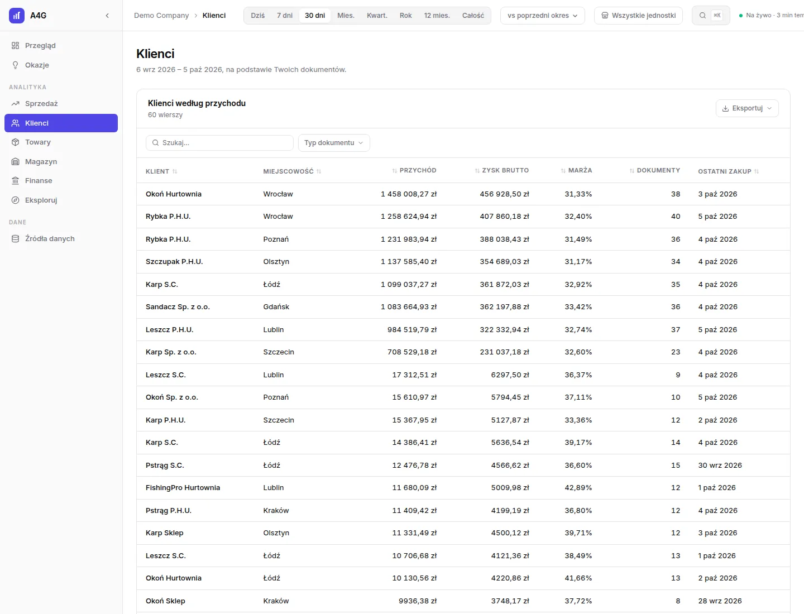Image resolution: width=804 pixels, height=614 pixels.
Task: Click FishingPro Hurtownia client name
Action: (x=183, y=488)
